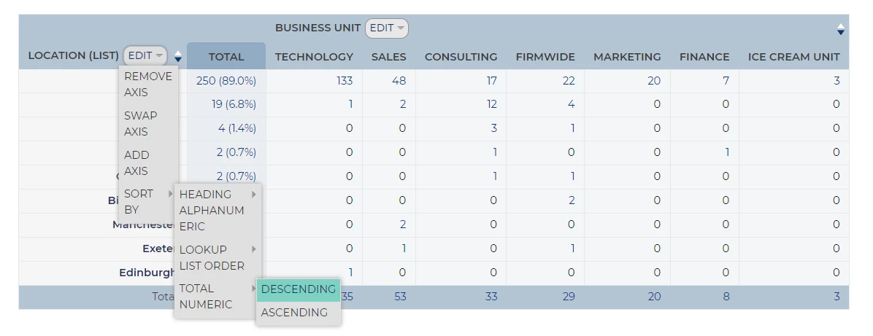Viewport: 873px width, 336px height.
Task: Click the 133 value under Technology
Action: (345, 81)
